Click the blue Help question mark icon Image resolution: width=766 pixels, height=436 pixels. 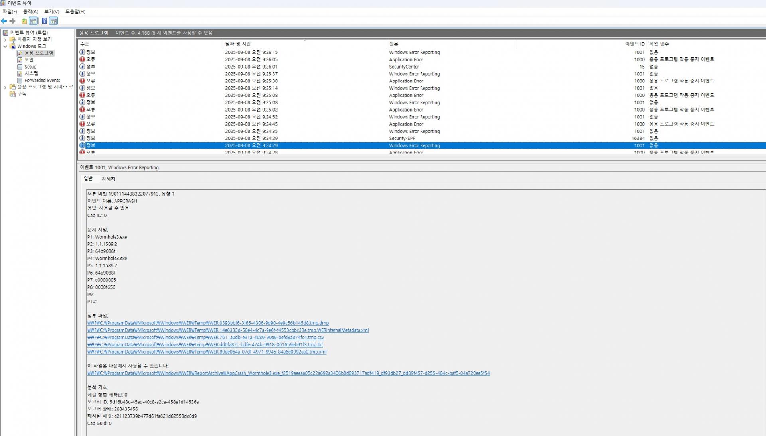tap(44, 21)
